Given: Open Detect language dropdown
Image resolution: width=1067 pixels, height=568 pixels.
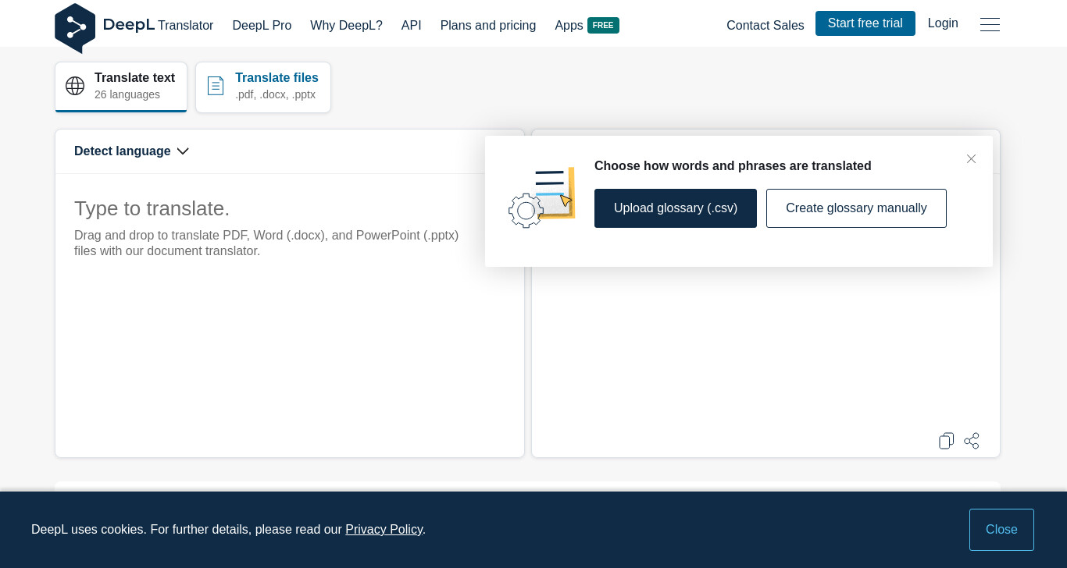Looking at the screenshot, I should point(131,151).
